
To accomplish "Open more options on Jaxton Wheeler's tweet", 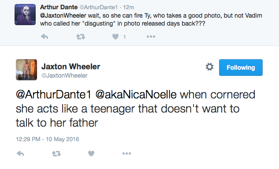I will pos(126,153).
